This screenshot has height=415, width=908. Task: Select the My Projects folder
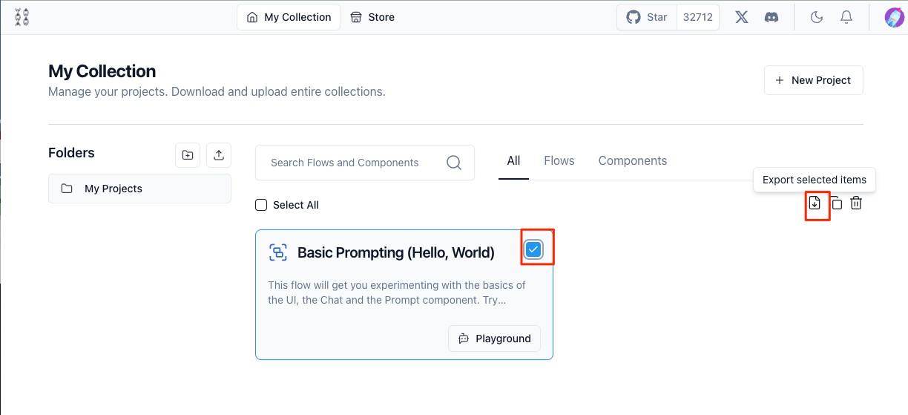(x=139, y=189)
